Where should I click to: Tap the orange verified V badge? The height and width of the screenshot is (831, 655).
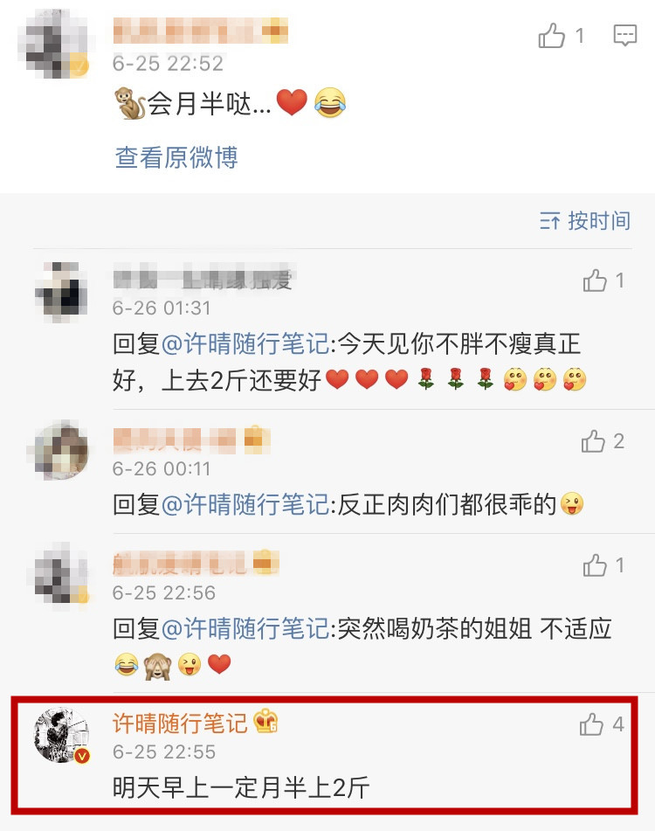point(81,756)
